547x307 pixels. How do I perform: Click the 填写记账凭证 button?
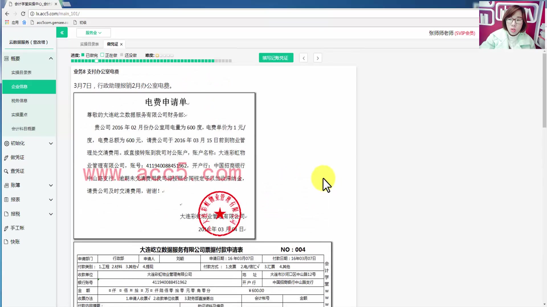pyautogui.click(x=275, y=58)
